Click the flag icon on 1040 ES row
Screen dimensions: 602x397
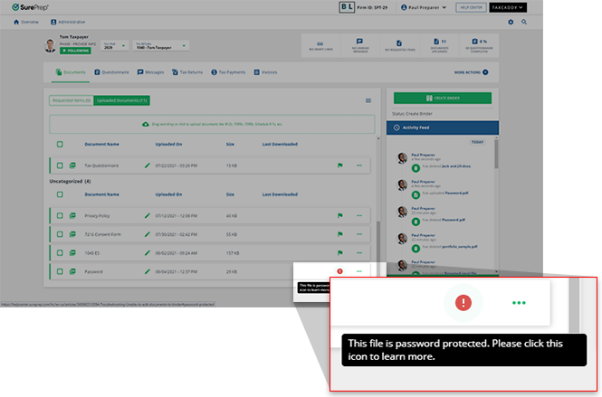pyautogui.click(x=339, y=253)
